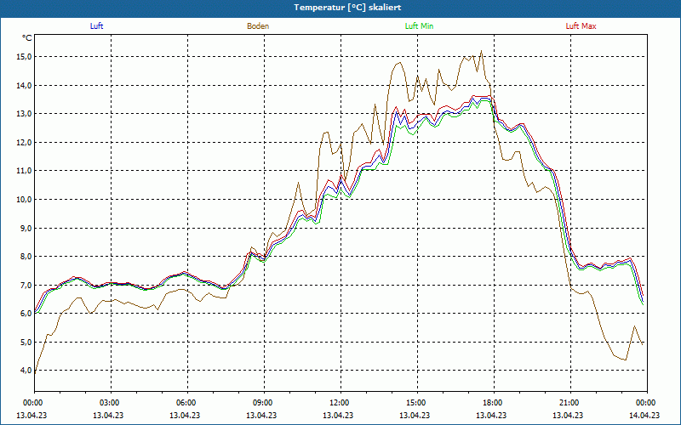The width and height of the screenshot is (681, 425).
Task: Click the brown Boden legend label
Action: tap(258, 26)
